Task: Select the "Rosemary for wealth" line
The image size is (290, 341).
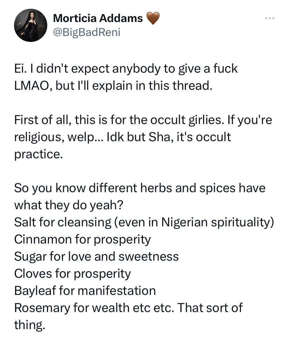Action: pos(128,308)
